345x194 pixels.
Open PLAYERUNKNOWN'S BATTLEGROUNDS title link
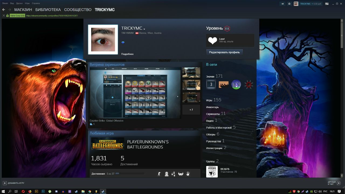[148, 144]
